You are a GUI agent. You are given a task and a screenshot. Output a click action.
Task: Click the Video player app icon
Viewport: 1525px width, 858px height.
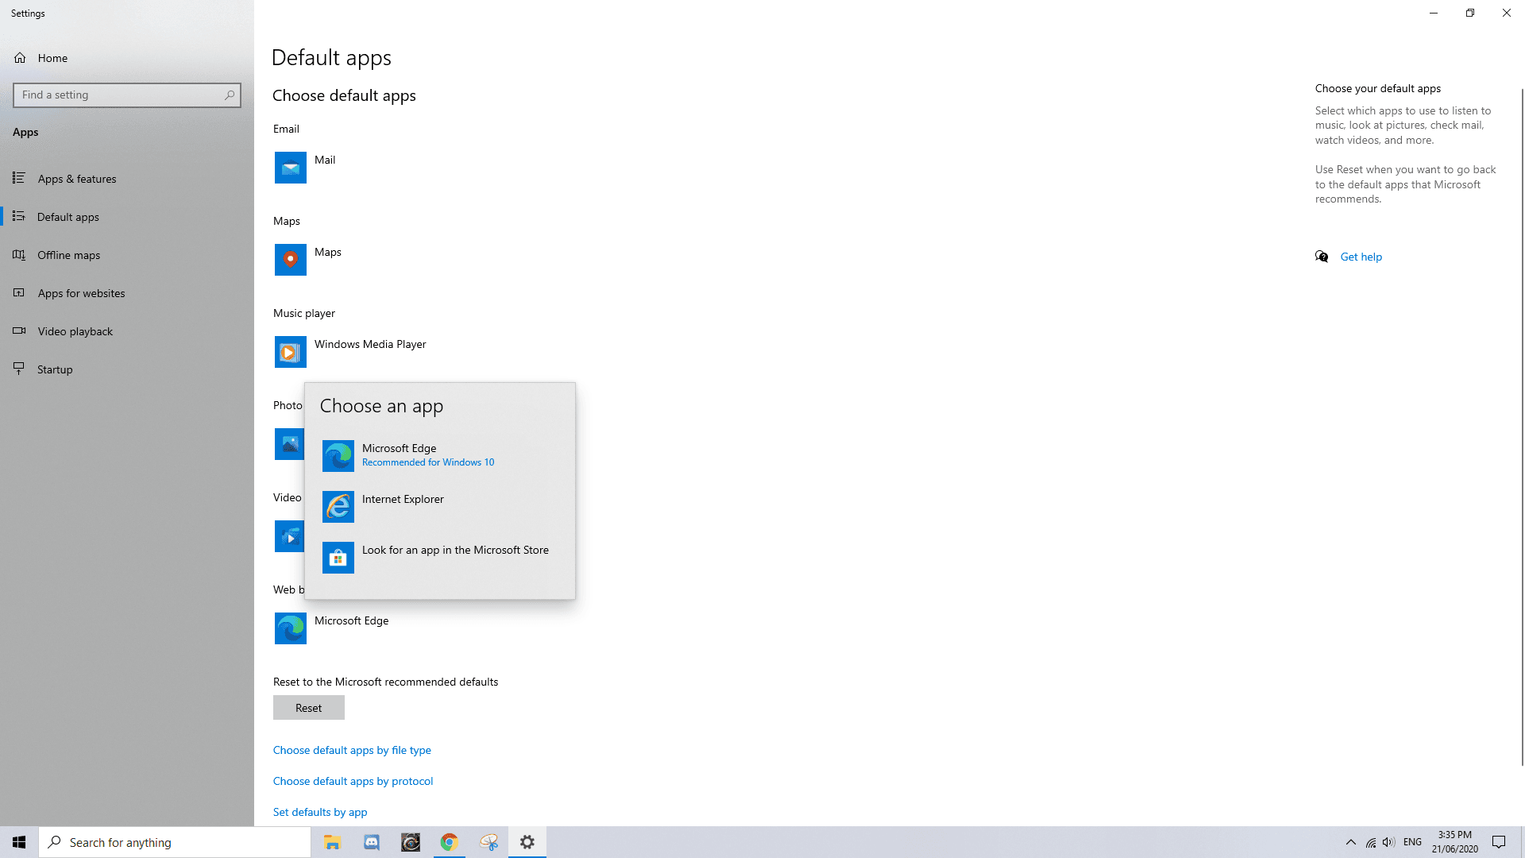(x=289, y=536)
